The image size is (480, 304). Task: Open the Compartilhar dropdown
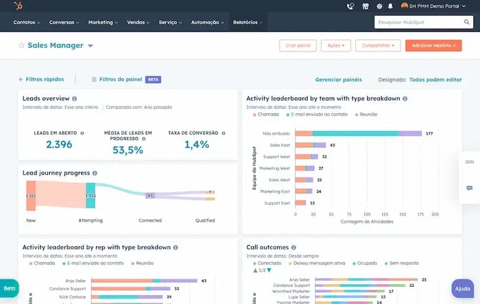click(x=378, y=45)
